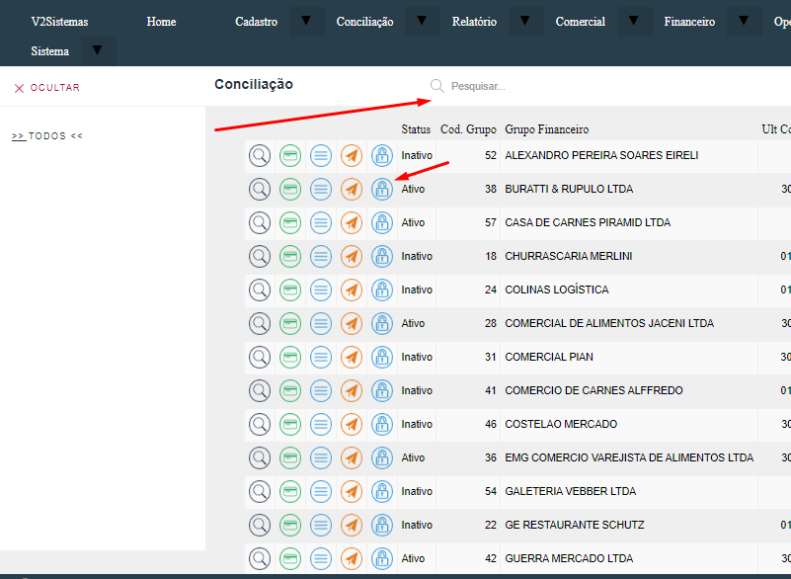791x579 pixels.
Task: Click green card icon for CASA DE CARNES PIRAMID
Action: [290, 222]
